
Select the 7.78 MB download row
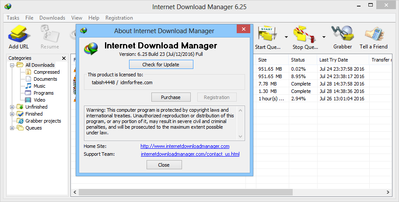pos(267,84)
